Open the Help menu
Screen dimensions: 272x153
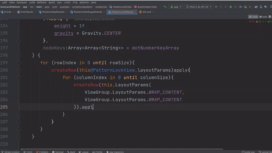pos(93,3)
